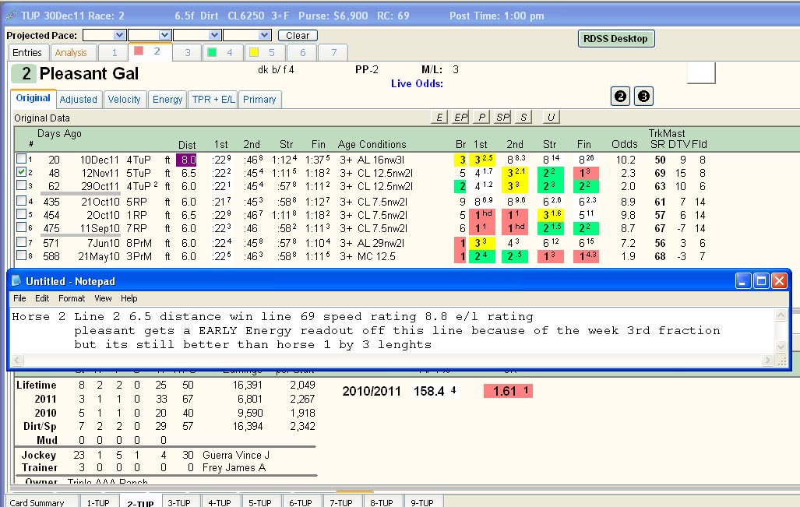Screen dimensions: 800x507
Task: Select horse tab 5 with yellow marker
Action: pyautogui.click(x=264, y=52)
